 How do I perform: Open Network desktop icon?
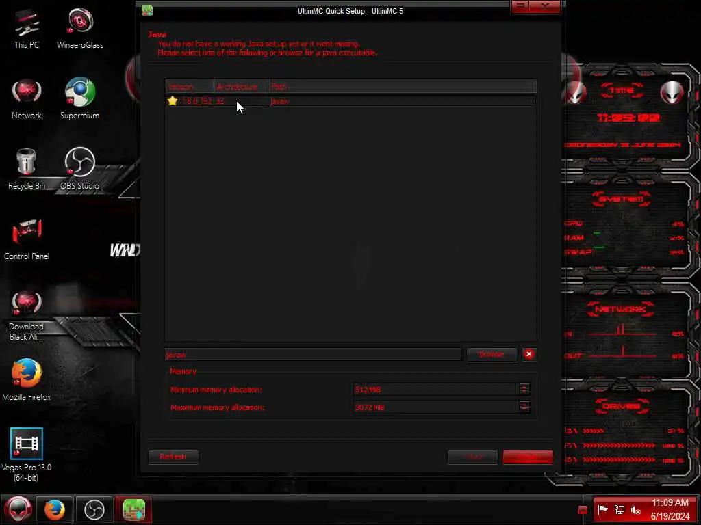[x=27, y=99]
